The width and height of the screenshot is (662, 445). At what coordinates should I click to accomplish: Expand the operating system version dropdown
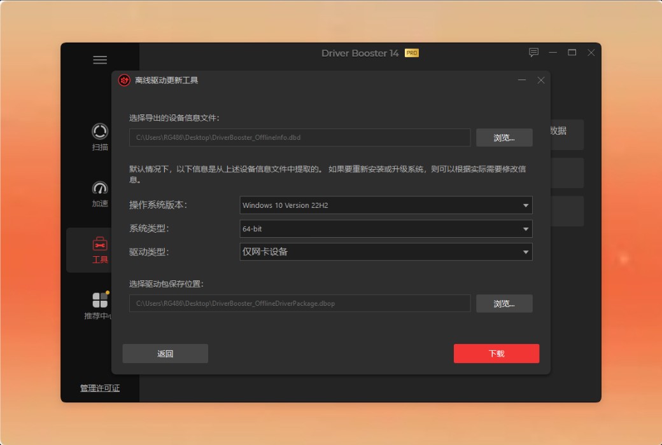(386, 205)
